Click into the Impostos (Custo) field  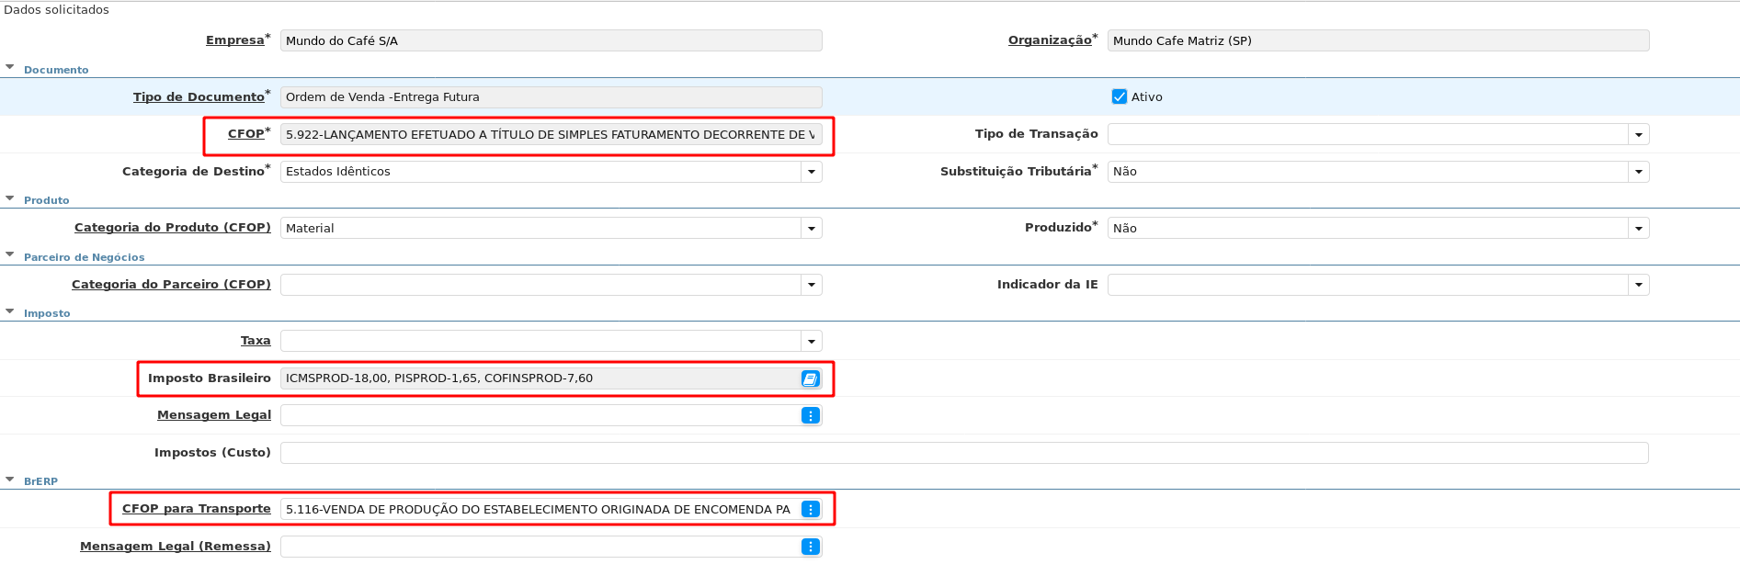963,453
